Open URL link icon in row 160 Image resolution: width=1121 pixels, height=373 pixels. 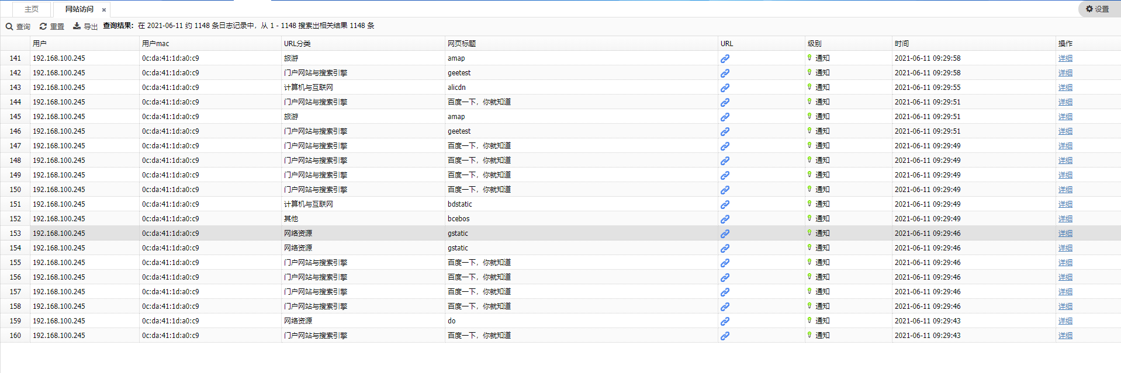[725, 336]
